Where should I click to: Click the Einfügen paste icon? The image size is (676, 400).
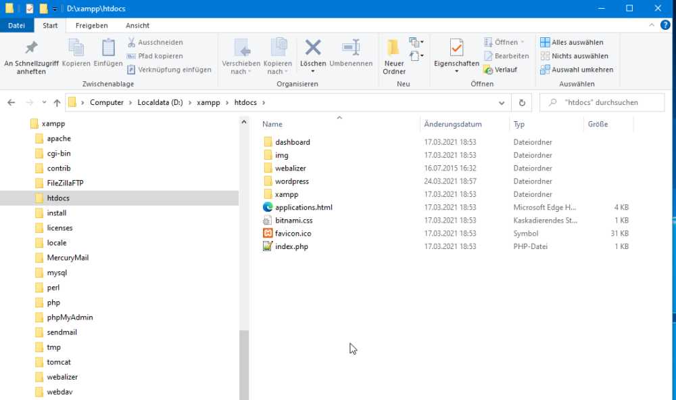(x=108, y=47)
